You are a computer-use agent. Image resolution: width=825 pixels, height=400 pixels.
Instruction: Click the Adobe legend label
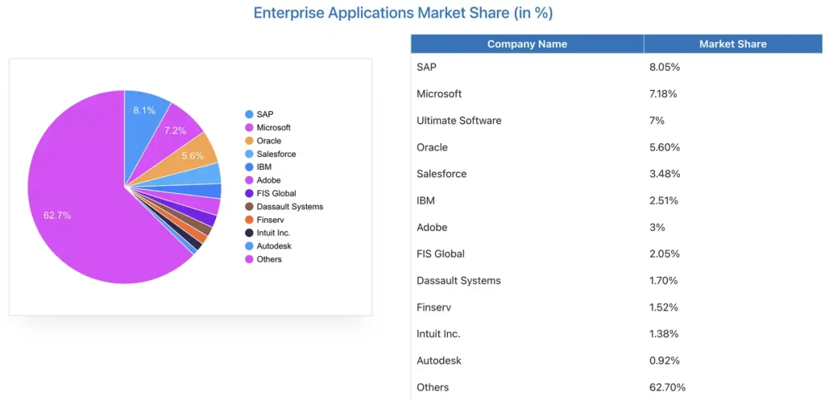pos(269,180)
